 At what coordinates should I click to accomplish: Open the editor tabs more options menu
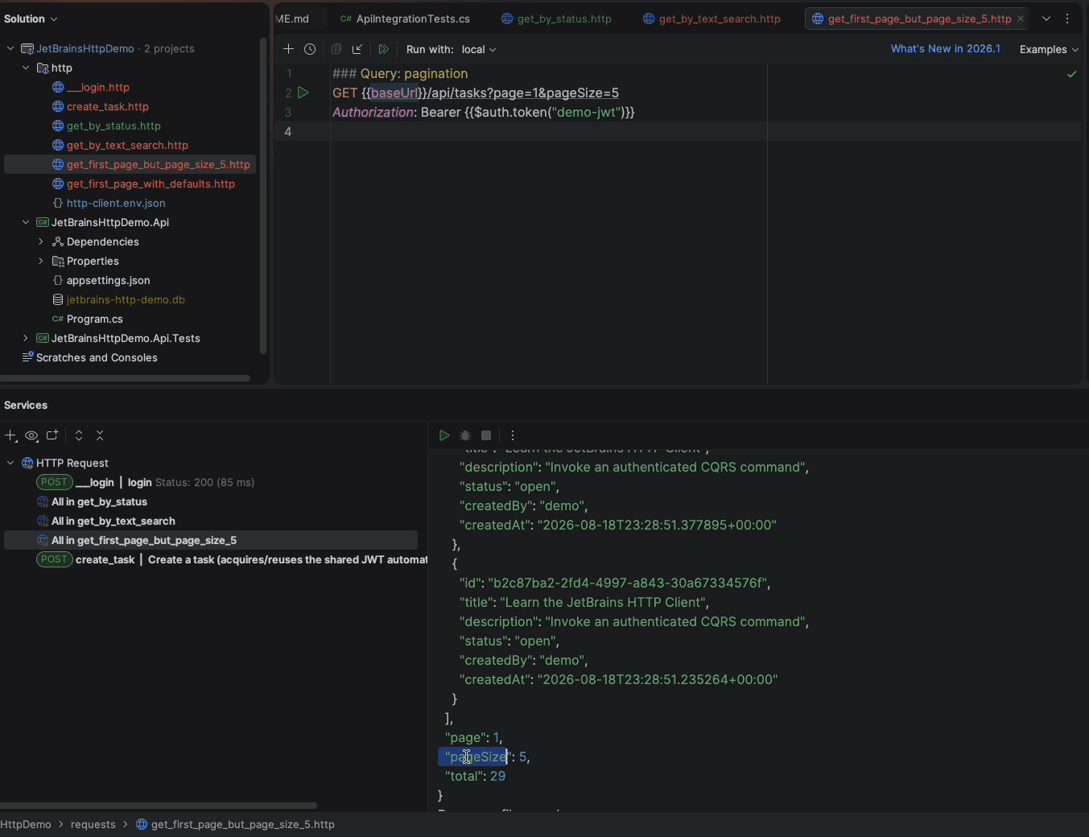(1067, 19)
